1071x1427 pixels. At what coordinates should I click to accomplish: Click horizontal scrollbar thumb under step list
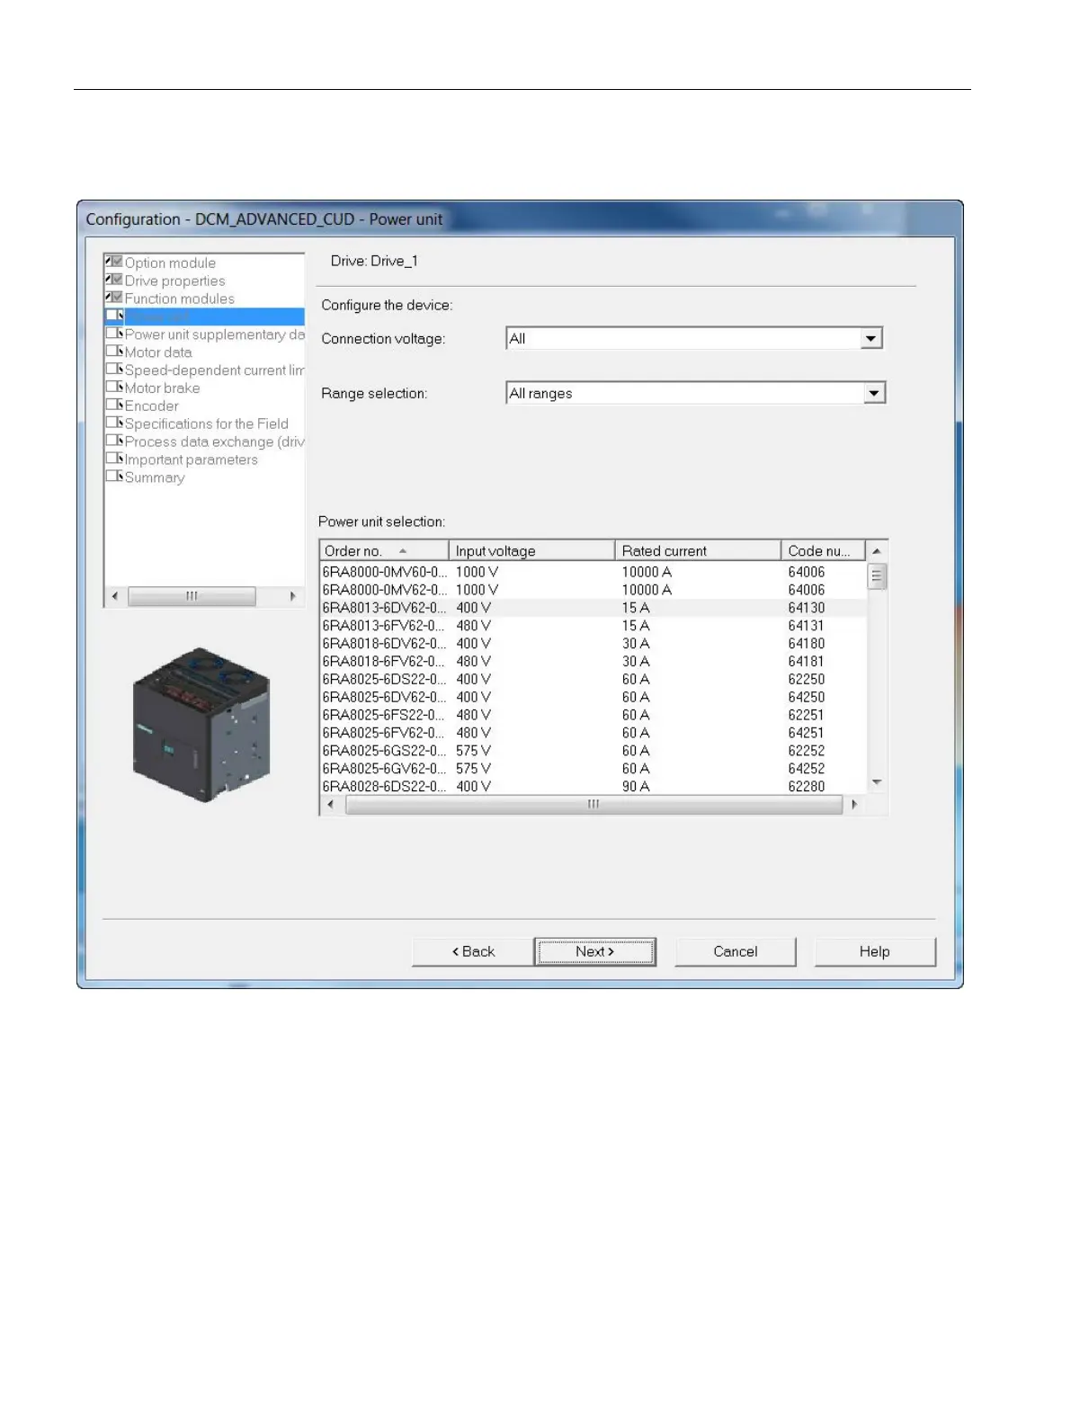tap(192, 596)
